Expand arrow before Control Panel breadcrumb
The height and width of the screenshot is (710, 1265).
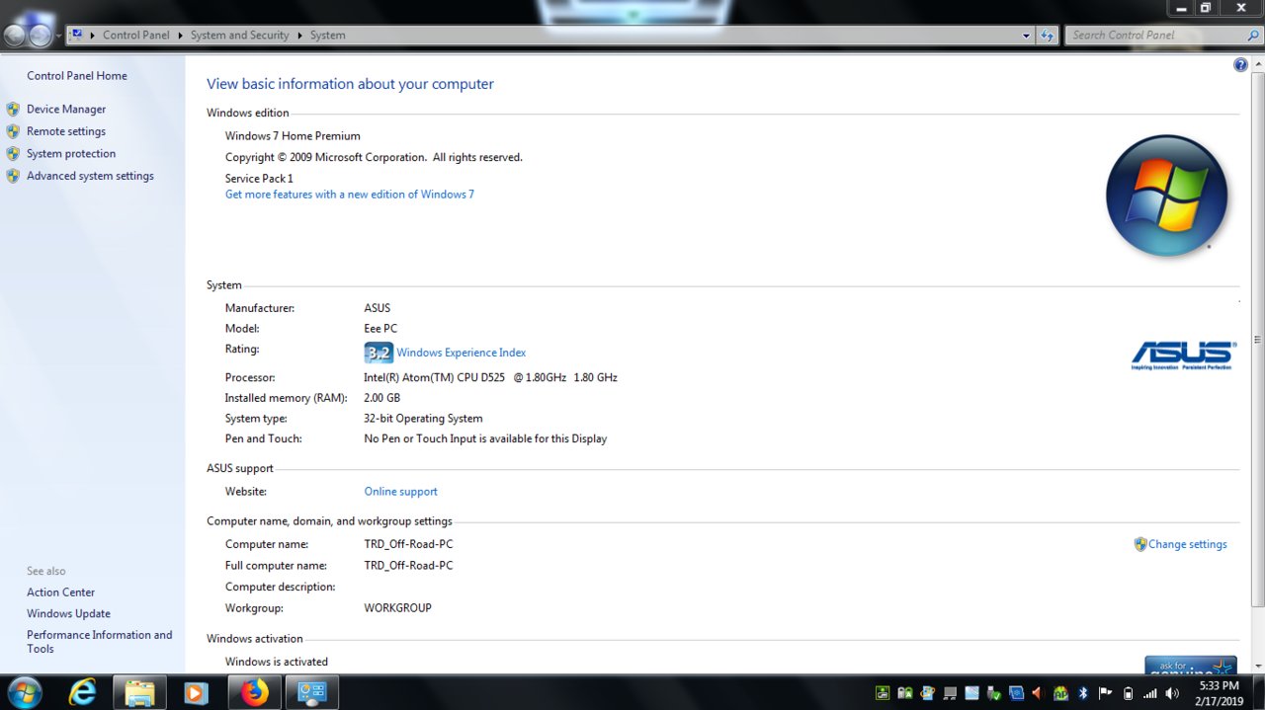tap(93, 35)
